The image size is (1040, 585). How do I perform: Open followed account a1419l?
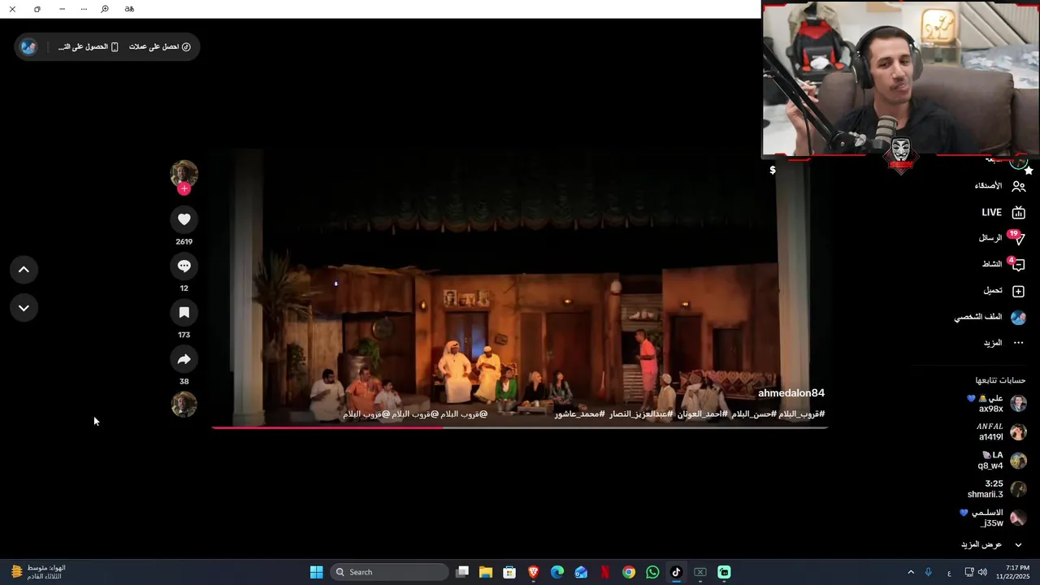pos(1002,431)
